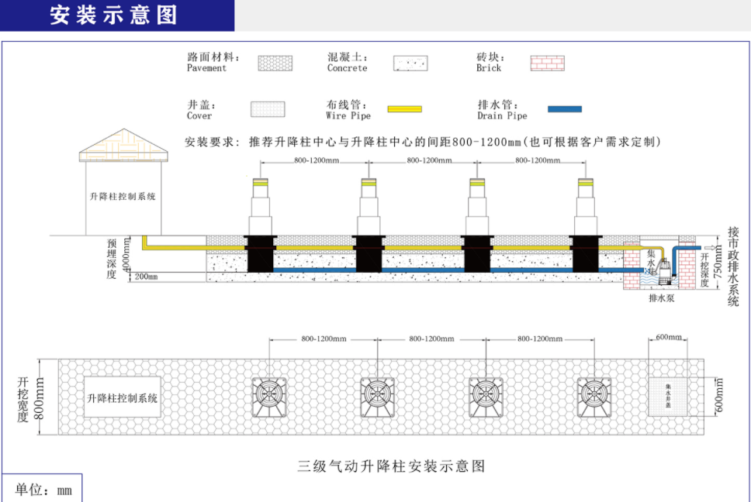
Task: Select the yellow Wire Pipe legend bar
Action: [405, 109]
